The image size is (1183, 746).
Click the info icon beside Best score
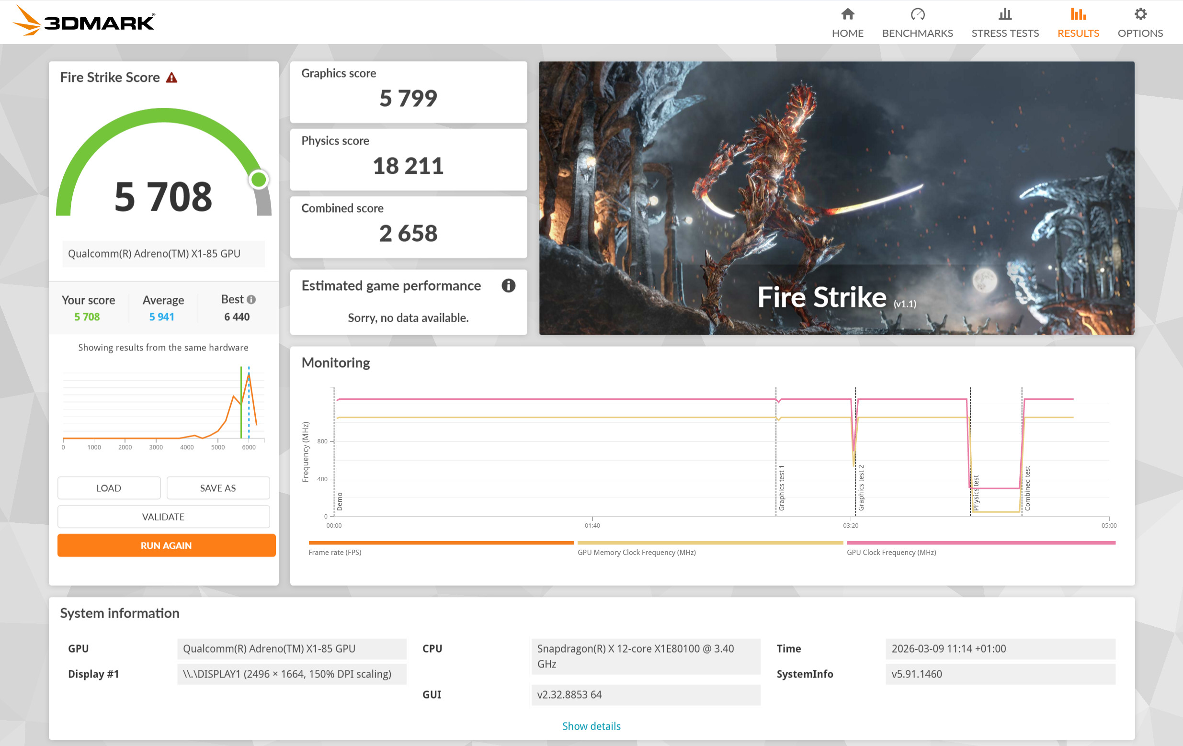pos(251,300)
